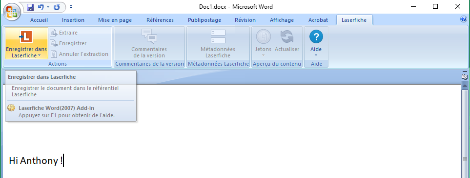The height and width of the screenshot is (178, 470).
Task: Click the Laserfiche Word(2007) Add-in tooltip text
Action: (56, 108)
